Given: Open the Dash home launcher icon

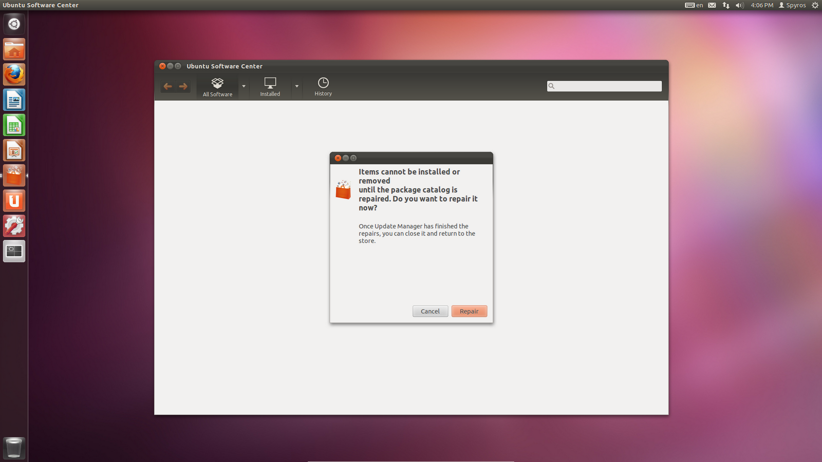Looking at the screenshot, I should tap(14, 24).
